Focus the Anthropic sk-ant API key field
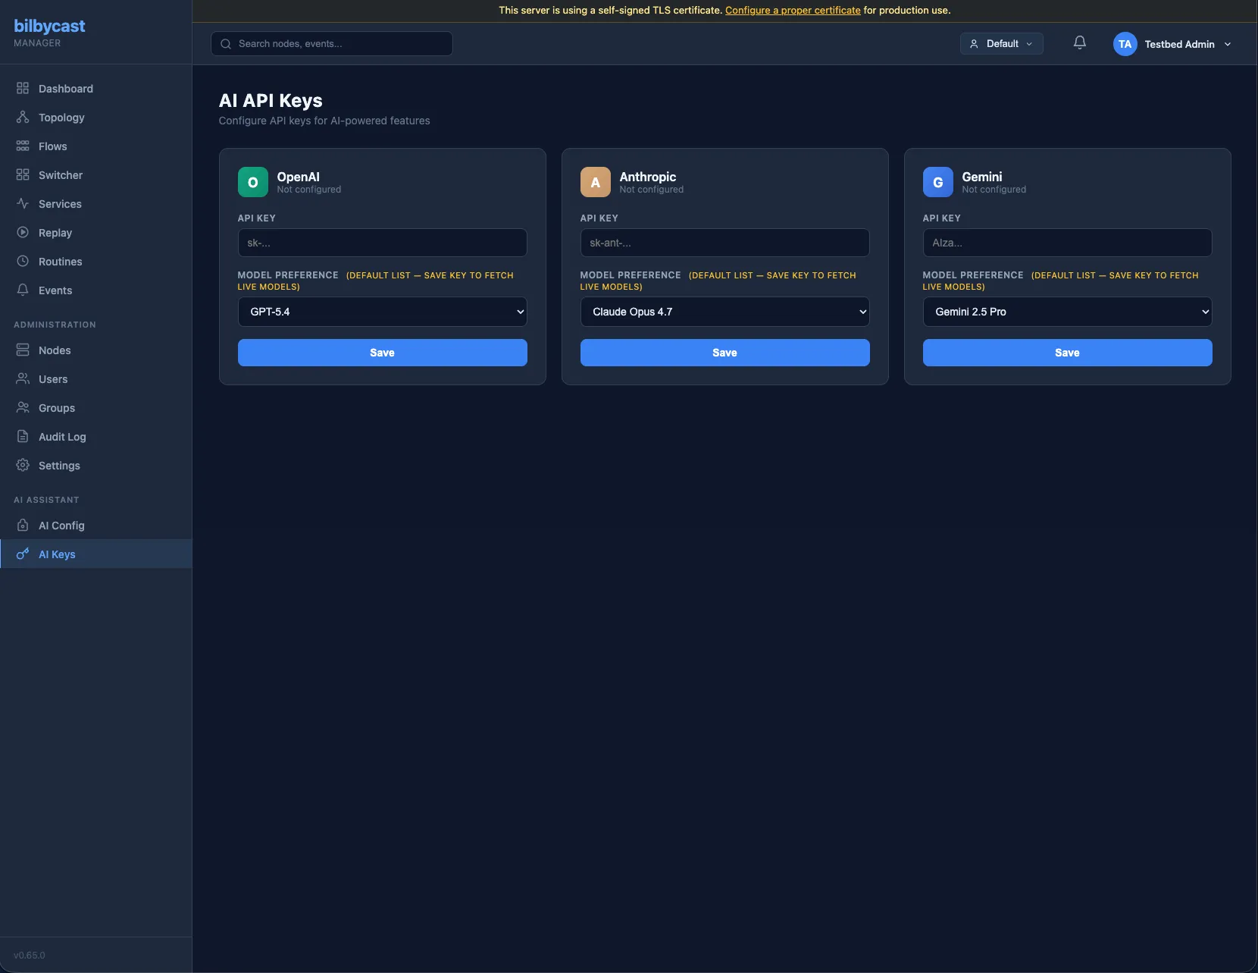This screenshot has width=1258, height=973. [724, 243]
